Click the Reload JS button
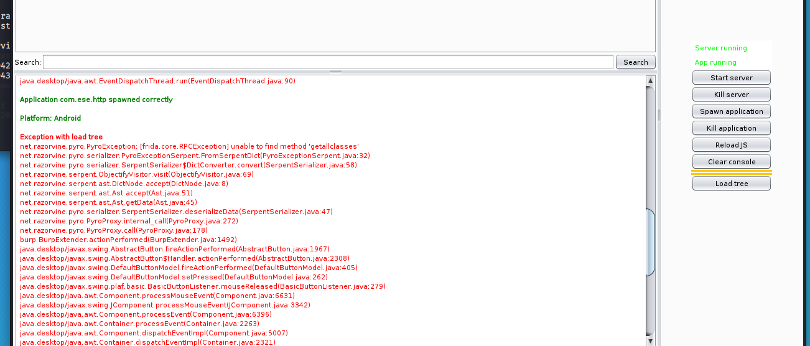810x346 pixels. click(732, 145)
